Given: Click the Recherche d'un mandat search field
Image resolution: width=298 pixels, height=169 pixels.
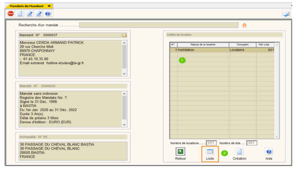Looking at the screenshot, I should point(159,25).
